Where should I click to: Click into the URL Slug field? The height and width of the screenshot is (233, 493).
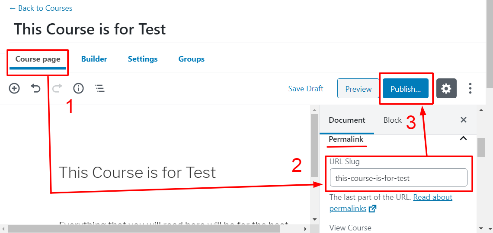[x=398, y=177]
